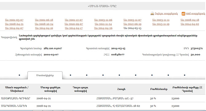Screen dimensions: 206x111
Task: Click the 'Բաժնեմասեր' column header
Action: (x=159, y=89)
